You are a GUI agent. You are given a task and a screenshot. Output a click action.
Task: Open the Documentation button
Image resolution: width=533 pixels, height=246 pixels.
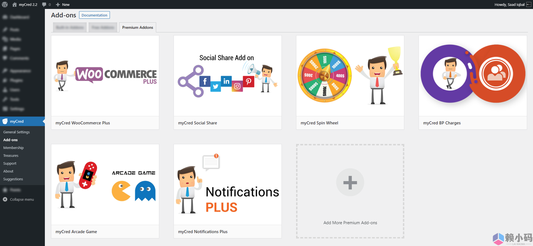coord(94,15)
